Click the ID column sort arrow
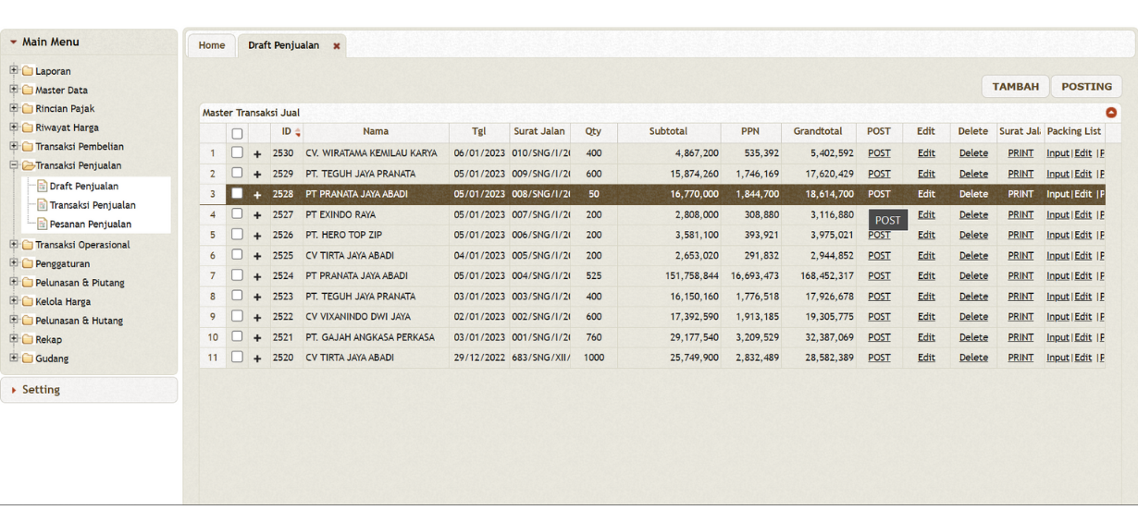This screenshot has height=510, width=1138. (298, 133)
